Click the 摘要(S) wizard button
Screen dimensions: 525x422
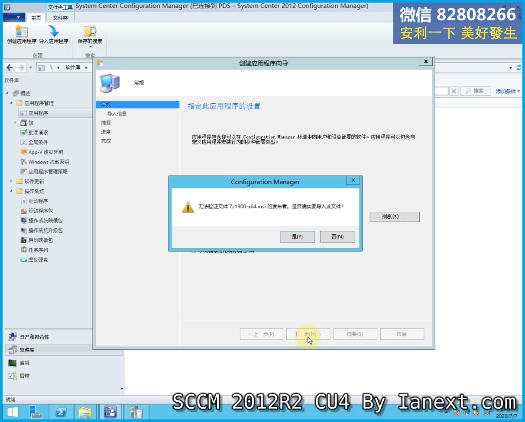pos(355,334)
